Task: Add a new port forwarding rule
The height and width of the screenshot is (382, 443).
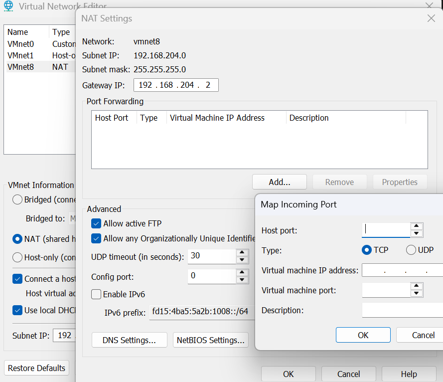Action: tap(279, 182)
